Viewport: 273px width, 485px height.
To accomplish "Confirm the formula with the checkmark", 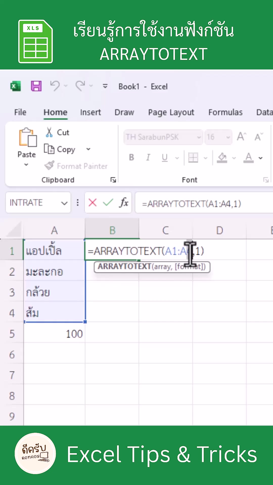I will [108, 203].
